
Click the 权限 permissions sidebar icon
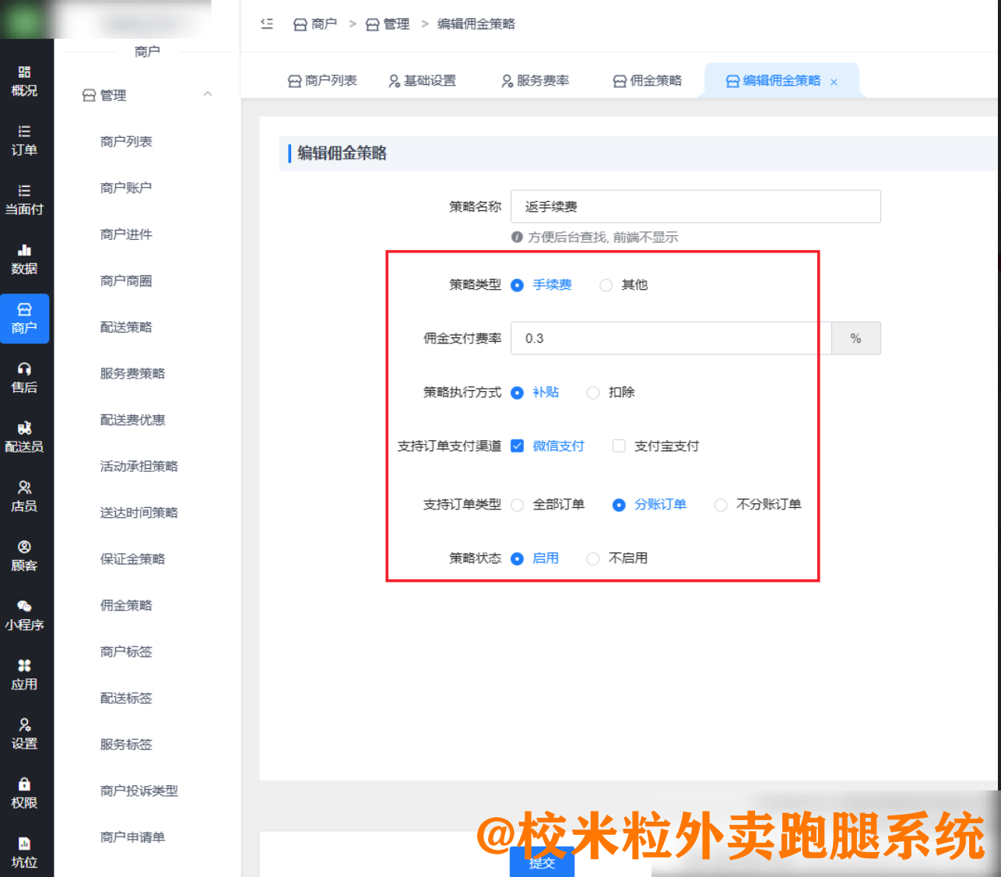26,793
